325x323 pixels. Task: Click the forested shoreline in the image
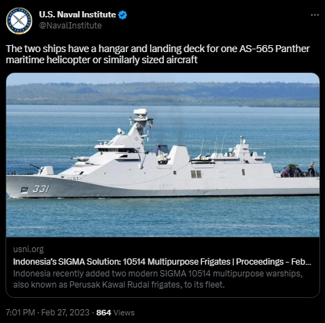162,94
